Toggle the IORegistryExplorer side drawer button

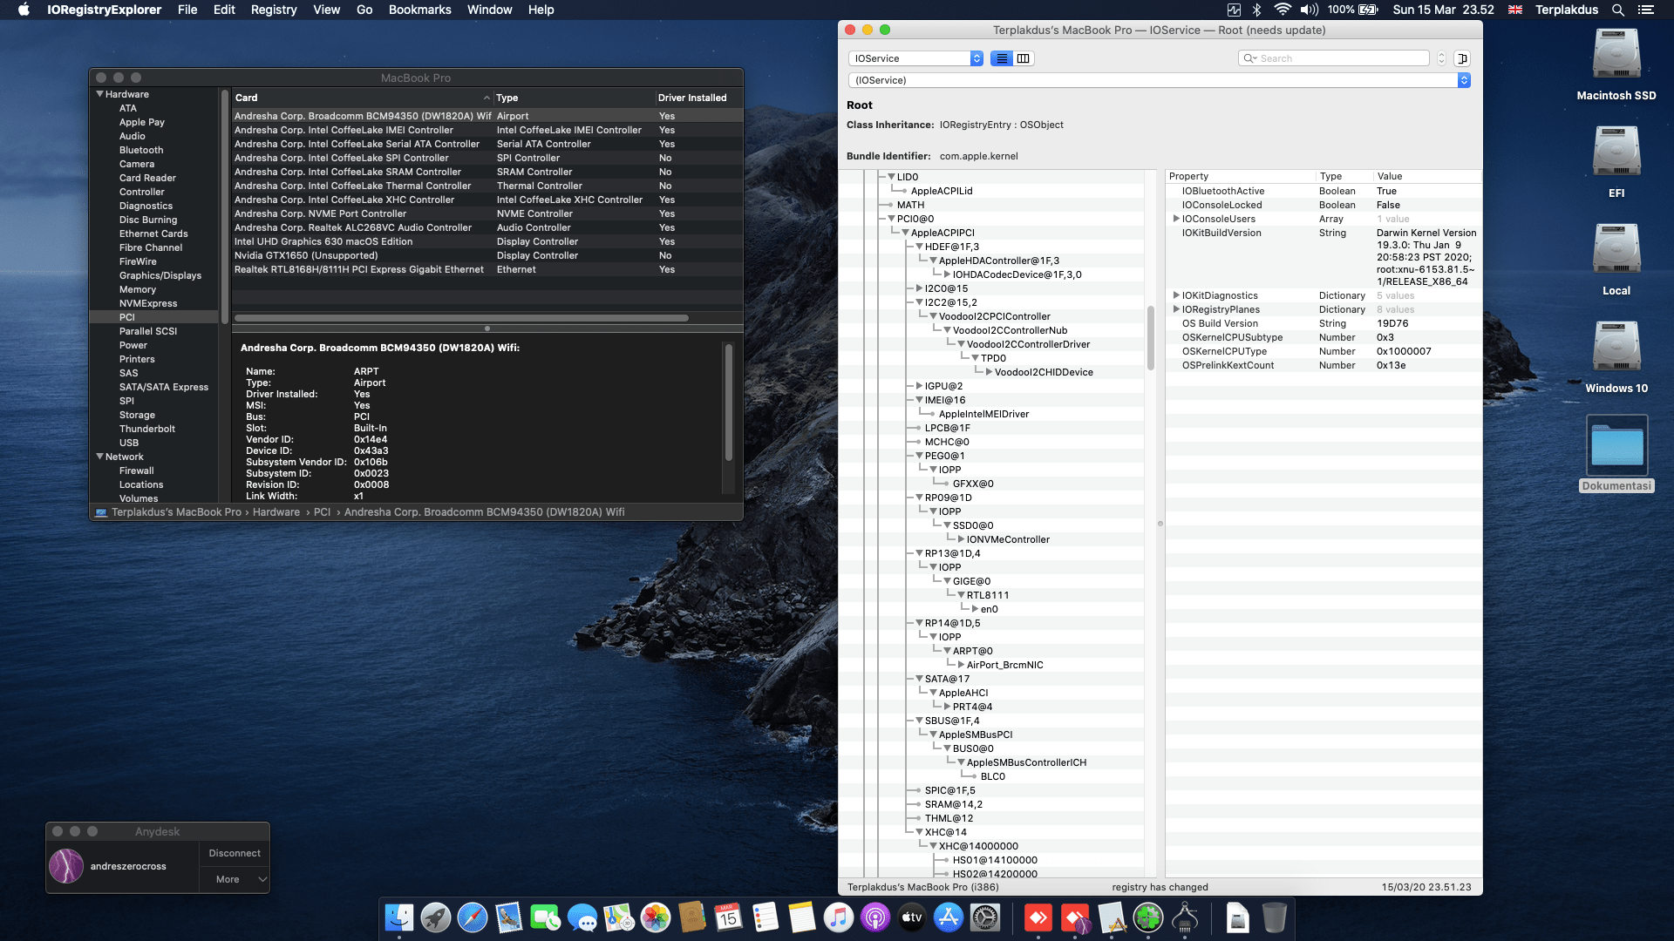click(x=1462, y=58)
